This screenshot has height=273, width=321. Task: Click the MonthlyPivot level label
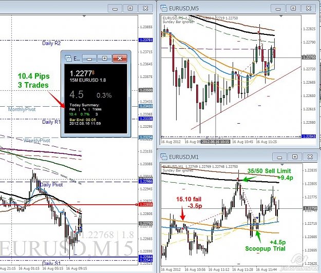[22, 109]
